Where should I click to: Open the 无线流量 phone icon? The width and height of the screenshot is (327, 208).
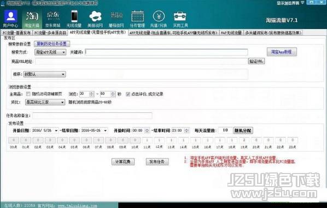(74, 19)
